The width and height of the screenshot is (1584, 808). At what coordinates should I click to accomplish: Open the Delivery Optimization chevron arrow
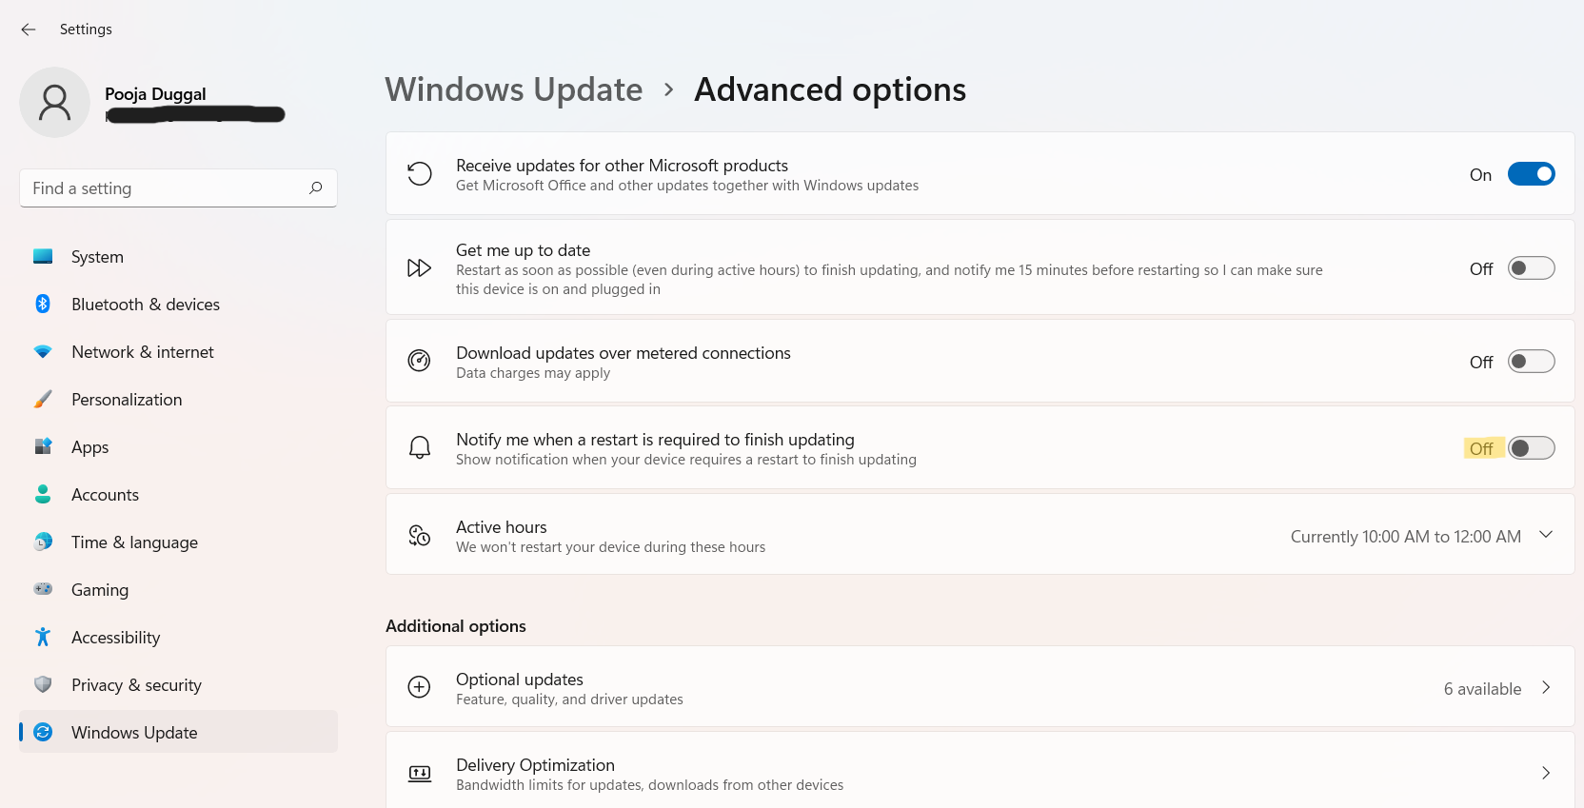(x=1546, y=773)
